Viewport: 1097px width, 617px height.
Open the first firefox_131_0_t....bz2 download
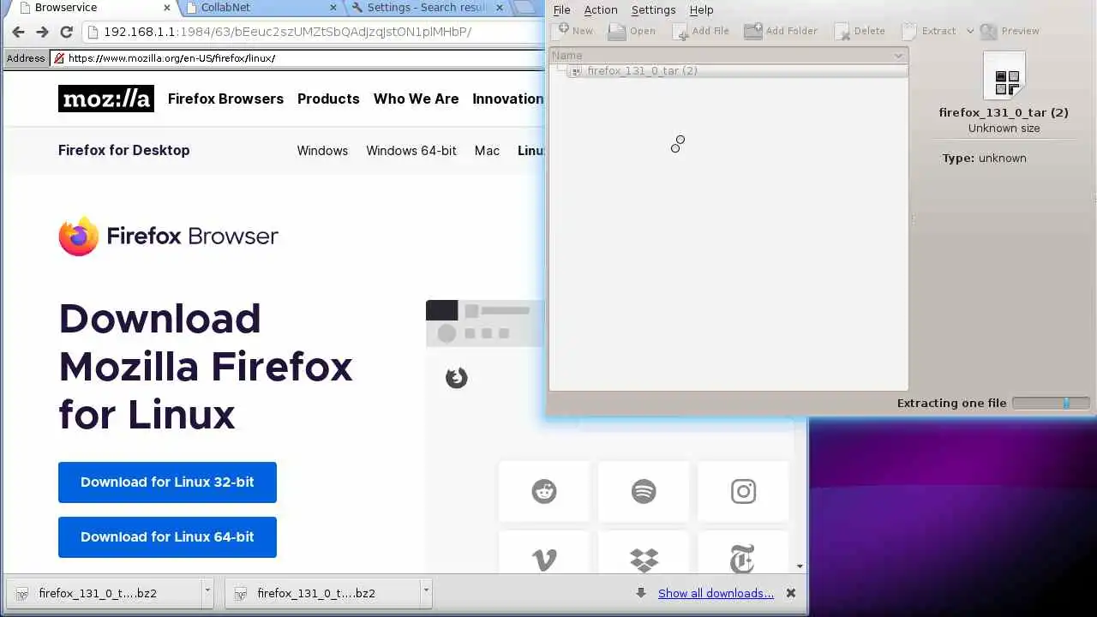point(104,592)
